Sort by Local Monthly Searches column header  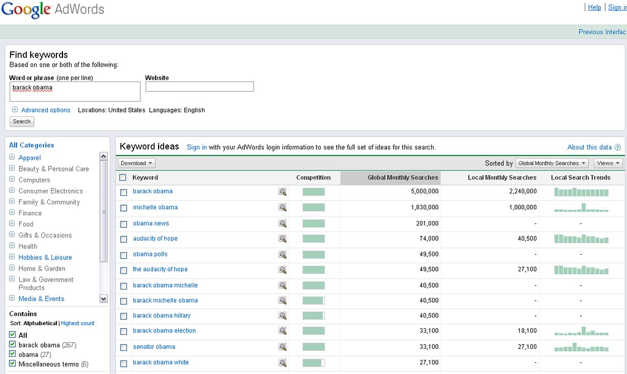[502, 178]
